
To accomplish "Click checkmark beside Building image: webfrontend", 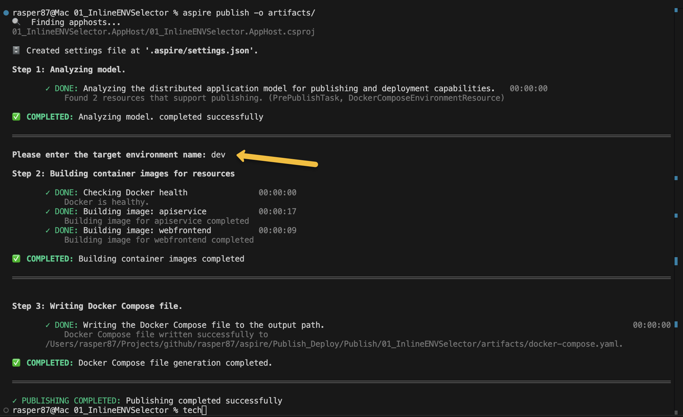I will coord(48,230).
